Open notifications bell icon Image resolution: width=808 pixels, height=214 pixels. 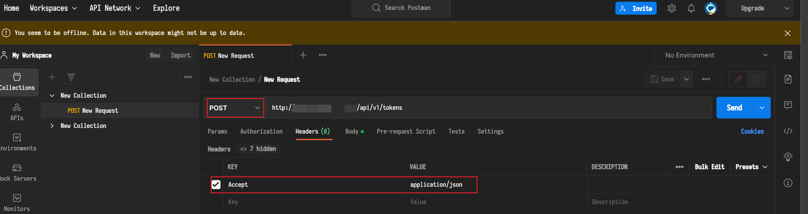point(691,8)
